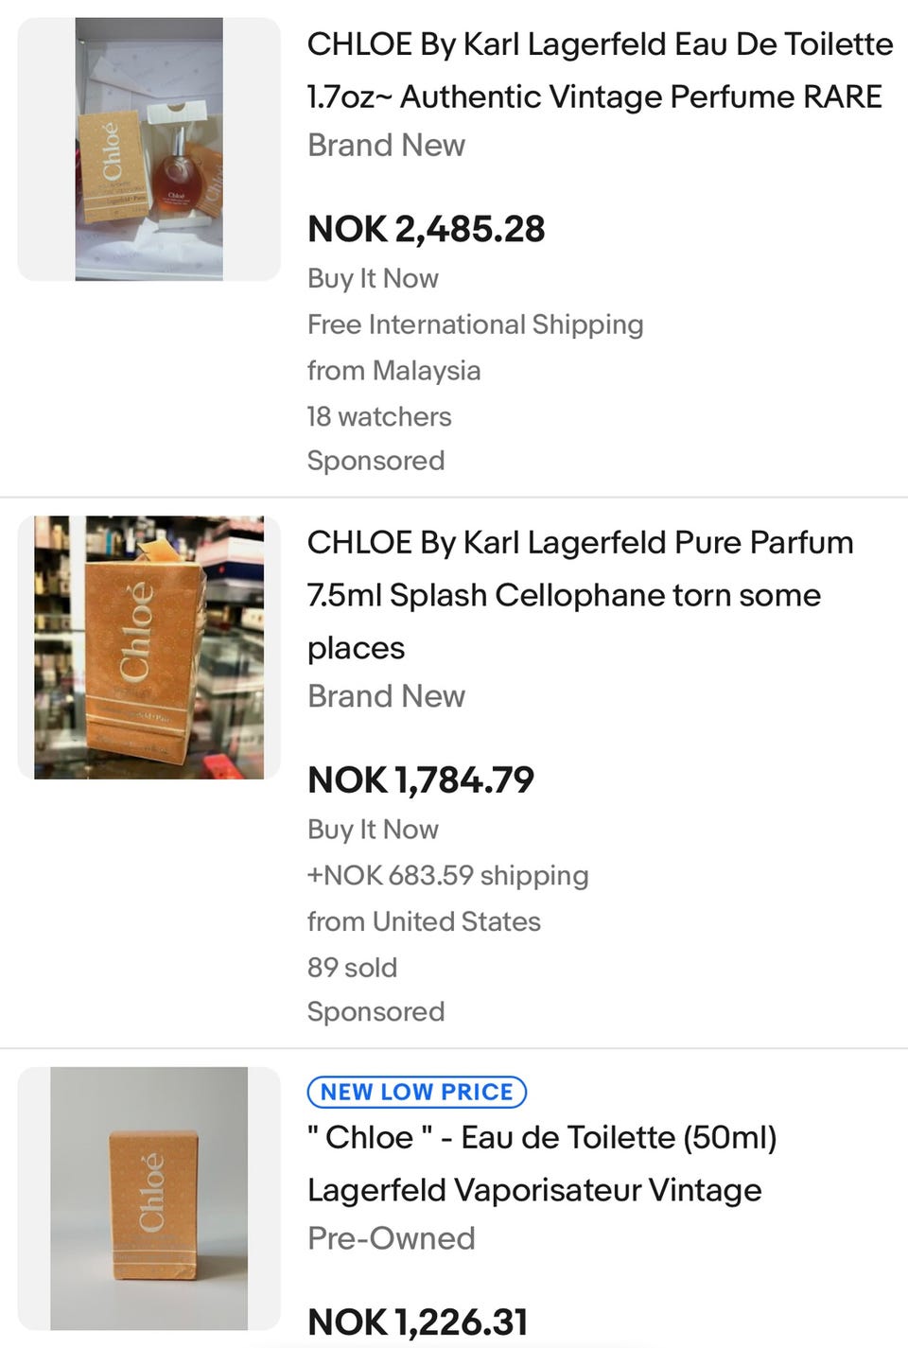This screenshot has height=1348, width=908.
Task: Click the "from Malaysia" location text
Action: 393,370
